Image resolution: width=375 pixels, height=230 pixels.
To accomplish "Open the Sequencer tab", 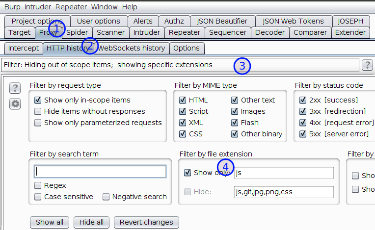I will (x=228, y=32).
